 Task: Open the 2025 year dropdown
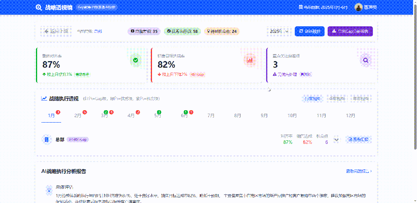click(x=279, y=31)
